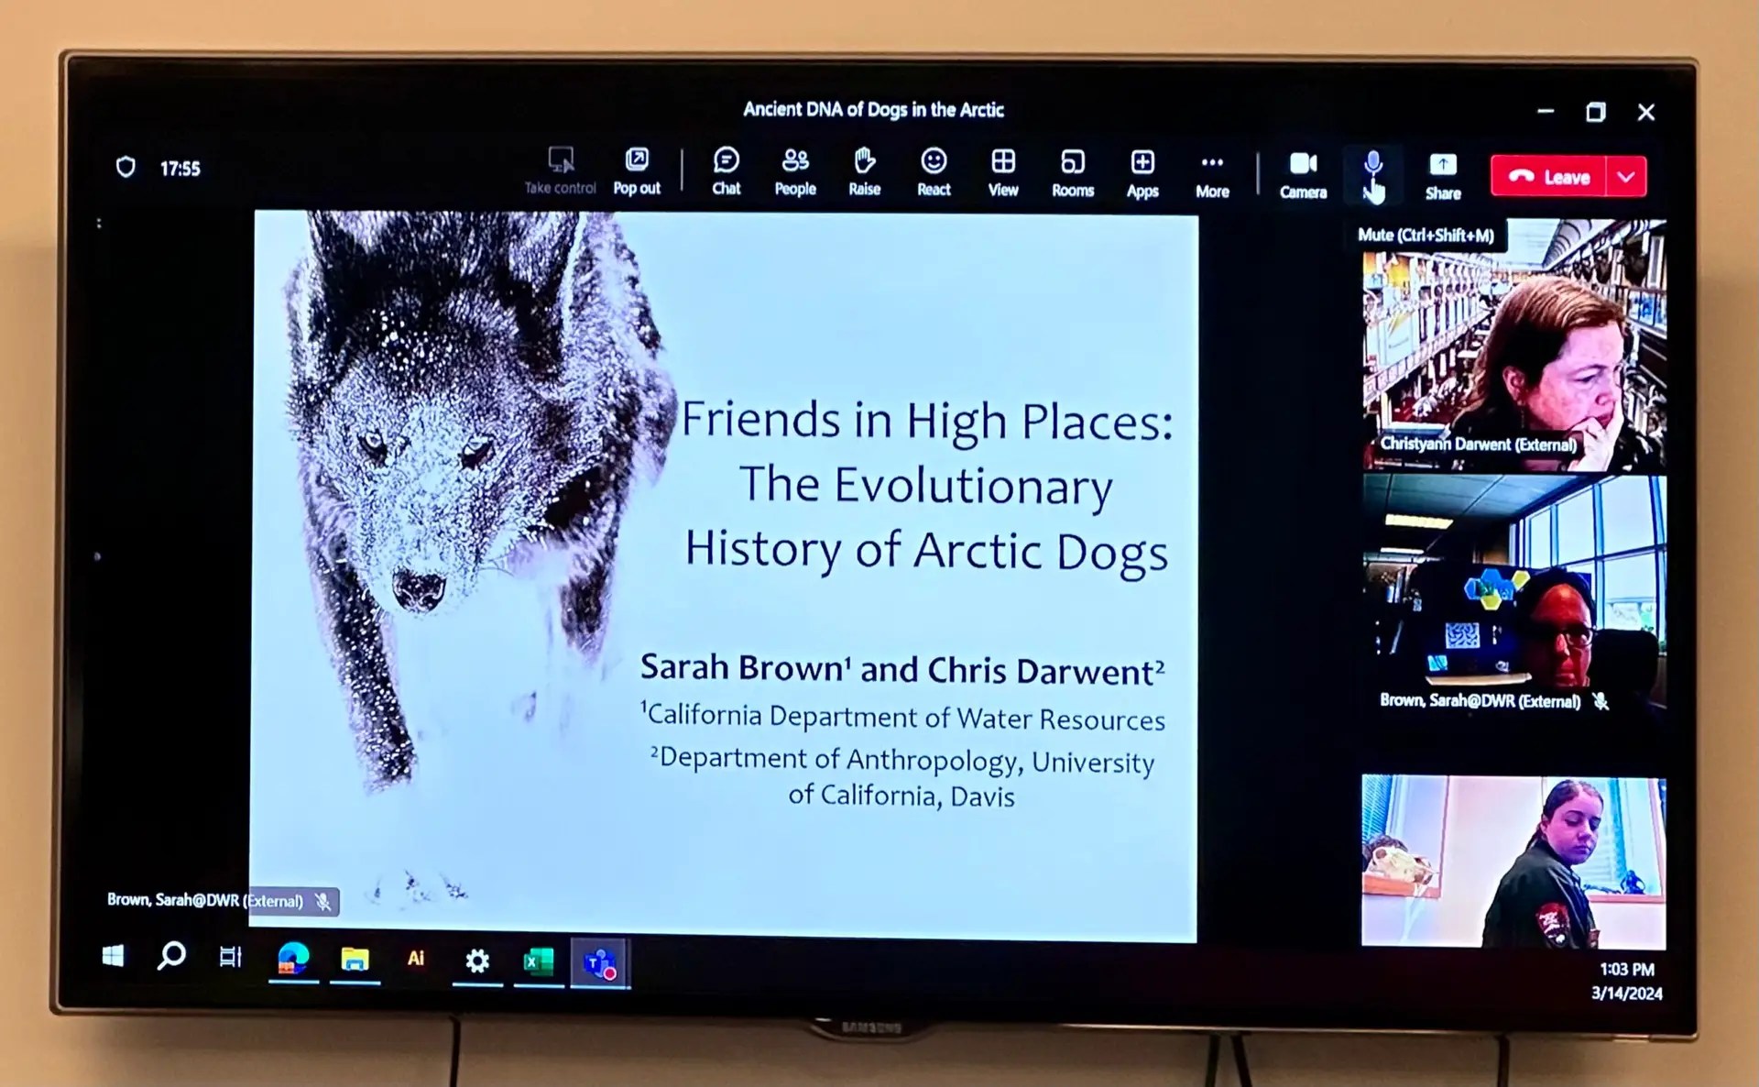This screenshot has height=1087, width=1759.
Task: Click the Take control button
Action: pos(560,170)
